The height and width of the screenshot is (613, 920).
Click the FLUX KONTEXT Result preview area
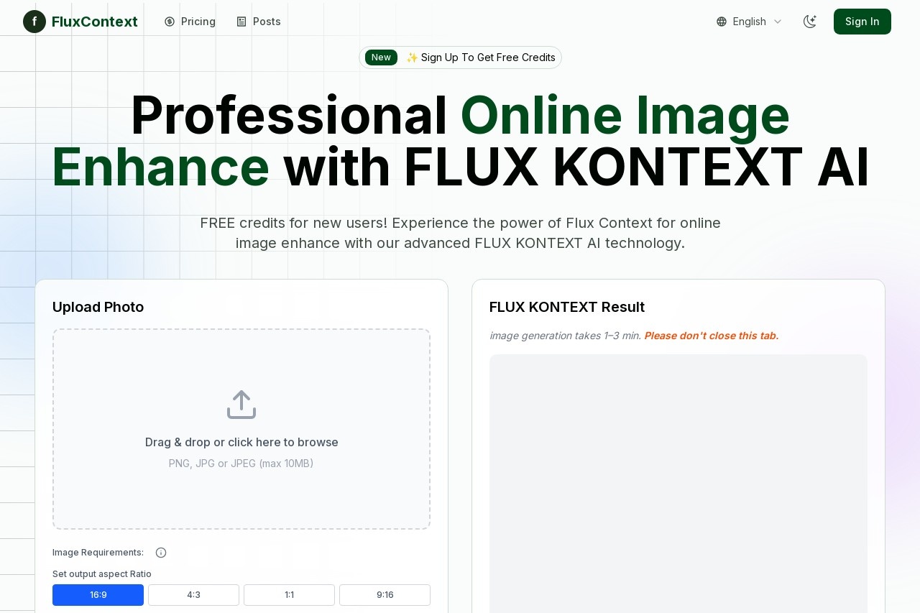[x=678, y=484]
